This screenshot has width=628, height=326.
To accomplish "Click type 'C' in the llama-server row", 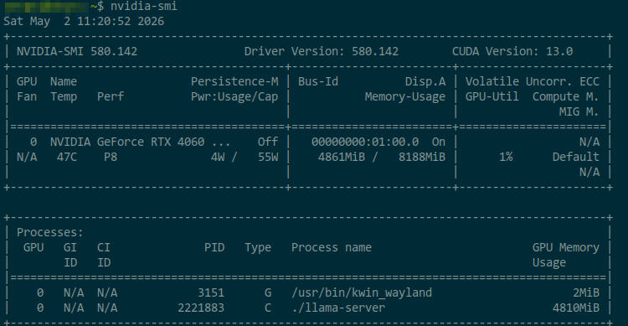I will coord(268,308).
